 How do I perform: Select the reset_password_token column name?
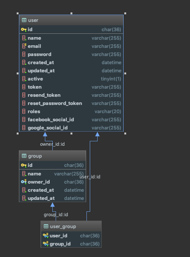click(x=55, y=103)
